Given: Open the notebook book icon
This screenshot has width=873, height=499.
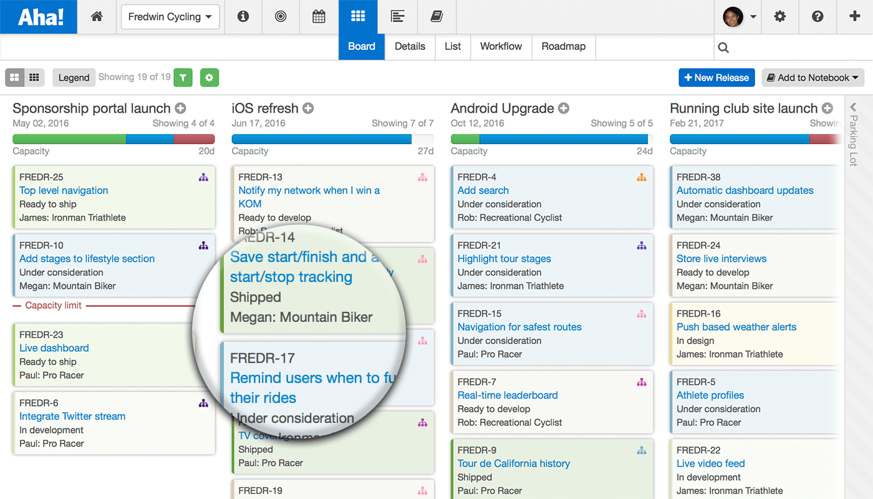Looking at the screenshot, I should click(436, 17).
